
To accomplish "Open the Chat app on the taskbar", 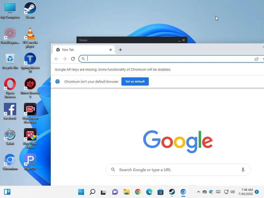I will click(x=115, y=192).
